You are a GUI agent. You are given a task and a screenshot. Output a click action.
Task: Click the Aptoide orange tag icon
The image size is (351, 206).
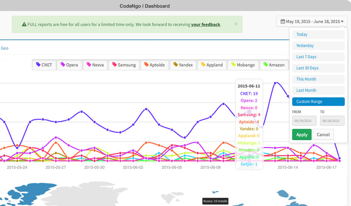(x=146, y=64)
